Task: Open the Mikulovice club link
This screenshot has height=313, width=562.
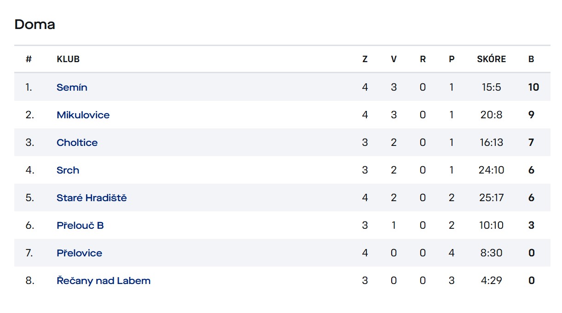Action: (83, 115)
